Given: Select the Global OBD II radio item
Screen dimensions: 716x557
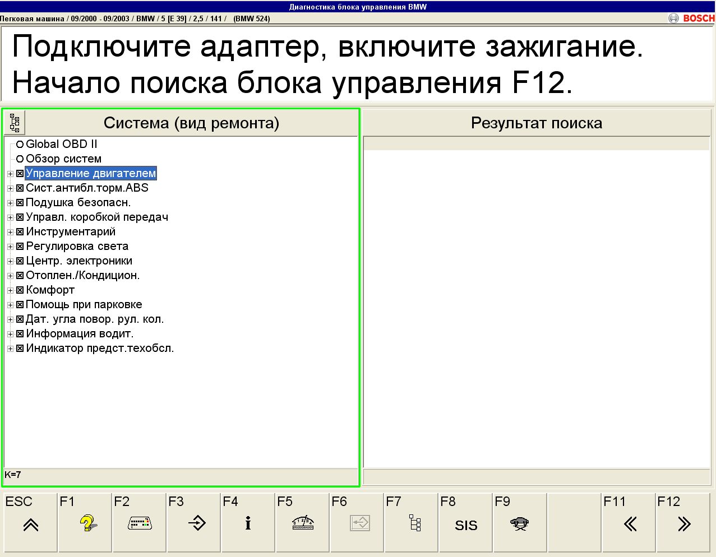Looking at the screenshot, I should [x=20, y=144].
